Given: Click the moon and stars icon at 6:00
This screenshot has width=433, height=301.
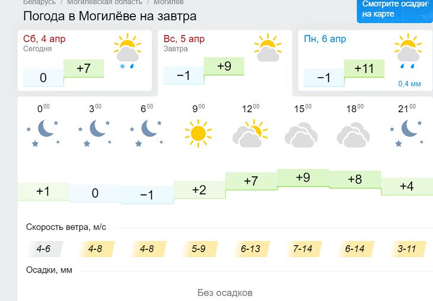Looking at the screenshot, I should [x=147, y=132].
